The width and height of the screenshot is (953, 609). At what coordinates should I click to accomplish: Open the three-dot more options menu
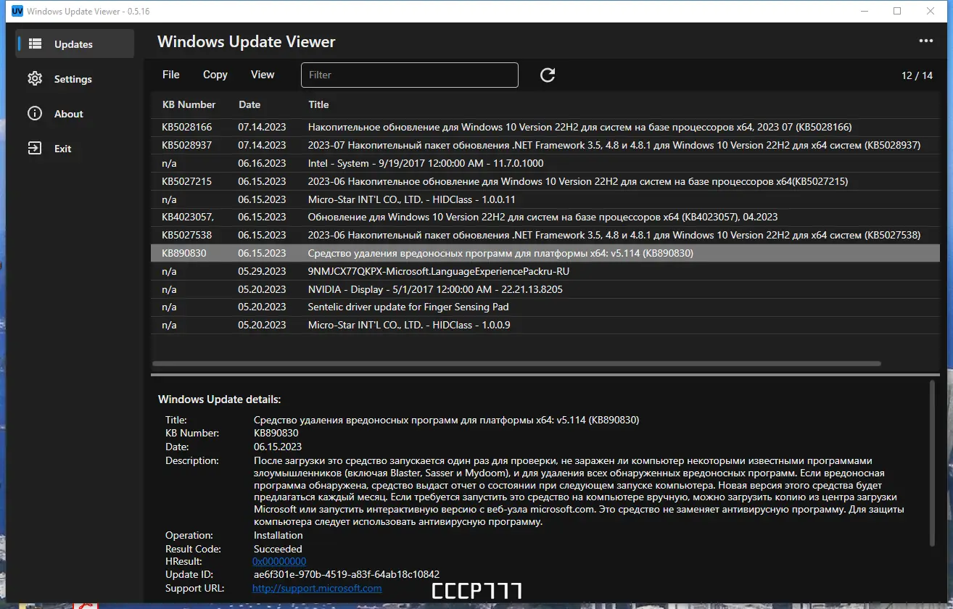click(926, 41)
